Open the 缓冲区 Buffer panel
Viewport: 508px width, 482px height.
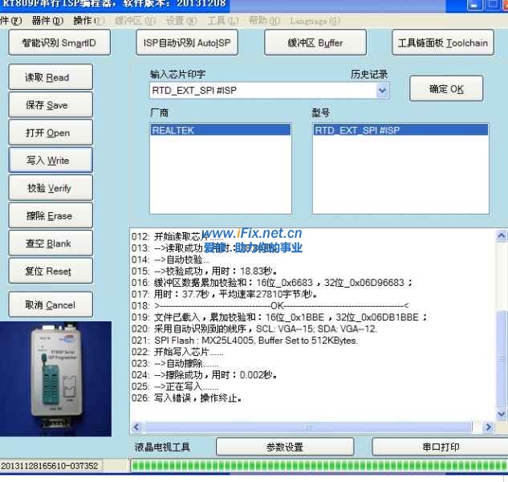(315, 43)
